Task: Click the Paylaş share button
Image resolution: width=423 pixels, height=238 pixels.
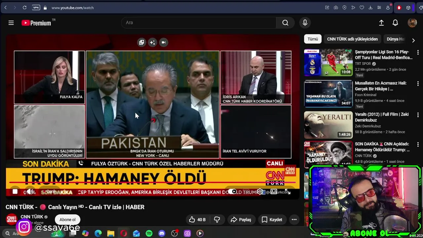Action: point(241,219)
